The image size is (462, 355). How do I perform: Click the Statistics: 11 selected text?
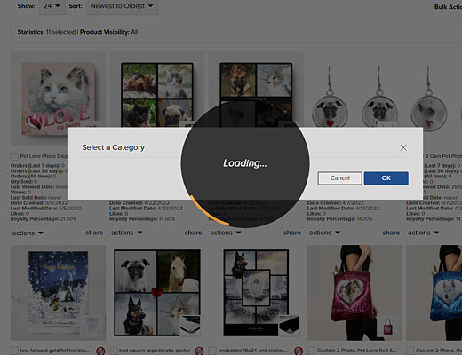(x=46, y=32)
